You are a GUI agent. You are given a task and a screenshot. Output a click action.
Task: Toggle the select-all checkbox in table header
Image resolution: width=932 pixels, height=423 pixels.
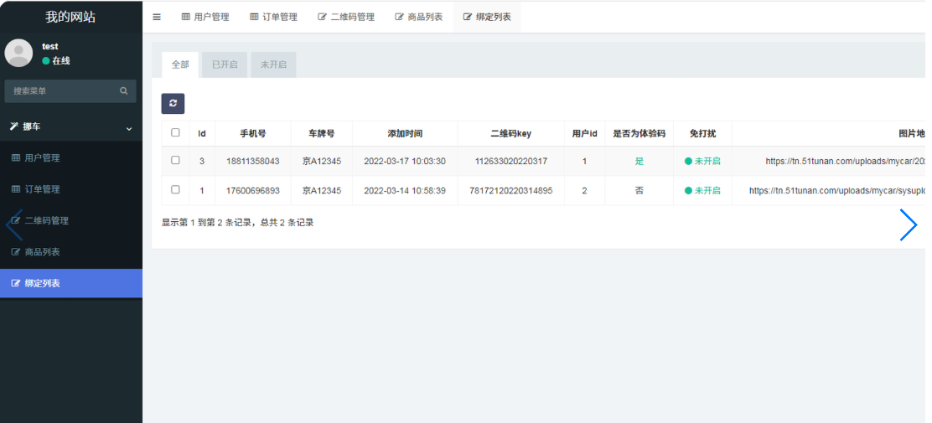click(x=175, y=132)
